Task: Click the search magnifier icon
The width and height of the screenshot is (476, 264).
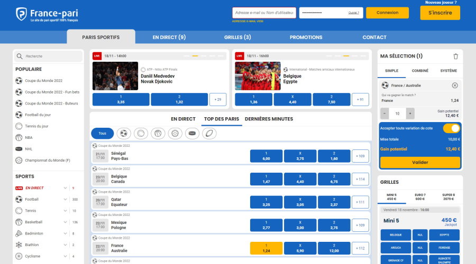Action: 20,56
